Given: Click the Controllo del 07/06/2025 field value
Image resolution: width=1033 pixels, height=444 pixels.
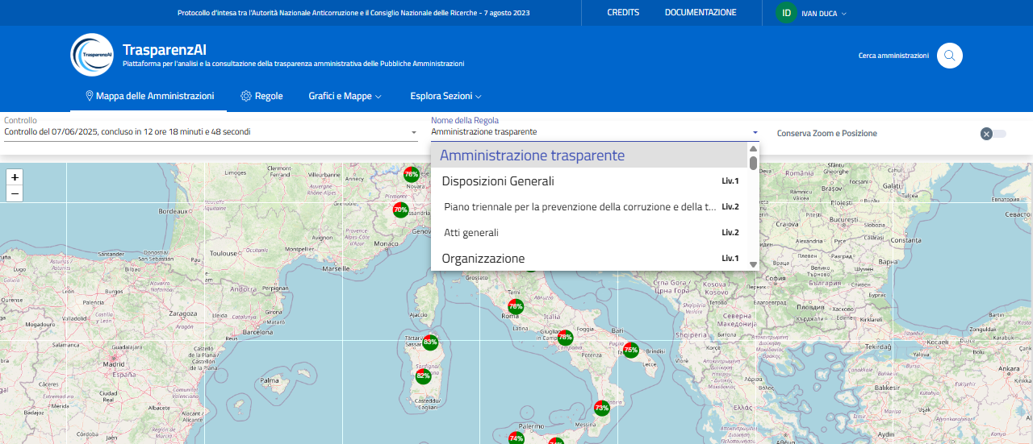Looking at the screenshot, I should tap(128, 131).
